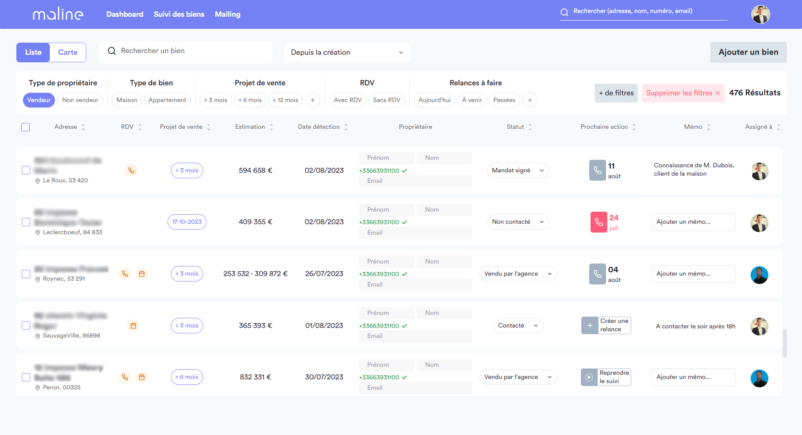The height and width of the screenshot is (435, 802).
Task: Expand the Mandat signé status dropdown
Action: pyautogui.click(x=518, y=170)
